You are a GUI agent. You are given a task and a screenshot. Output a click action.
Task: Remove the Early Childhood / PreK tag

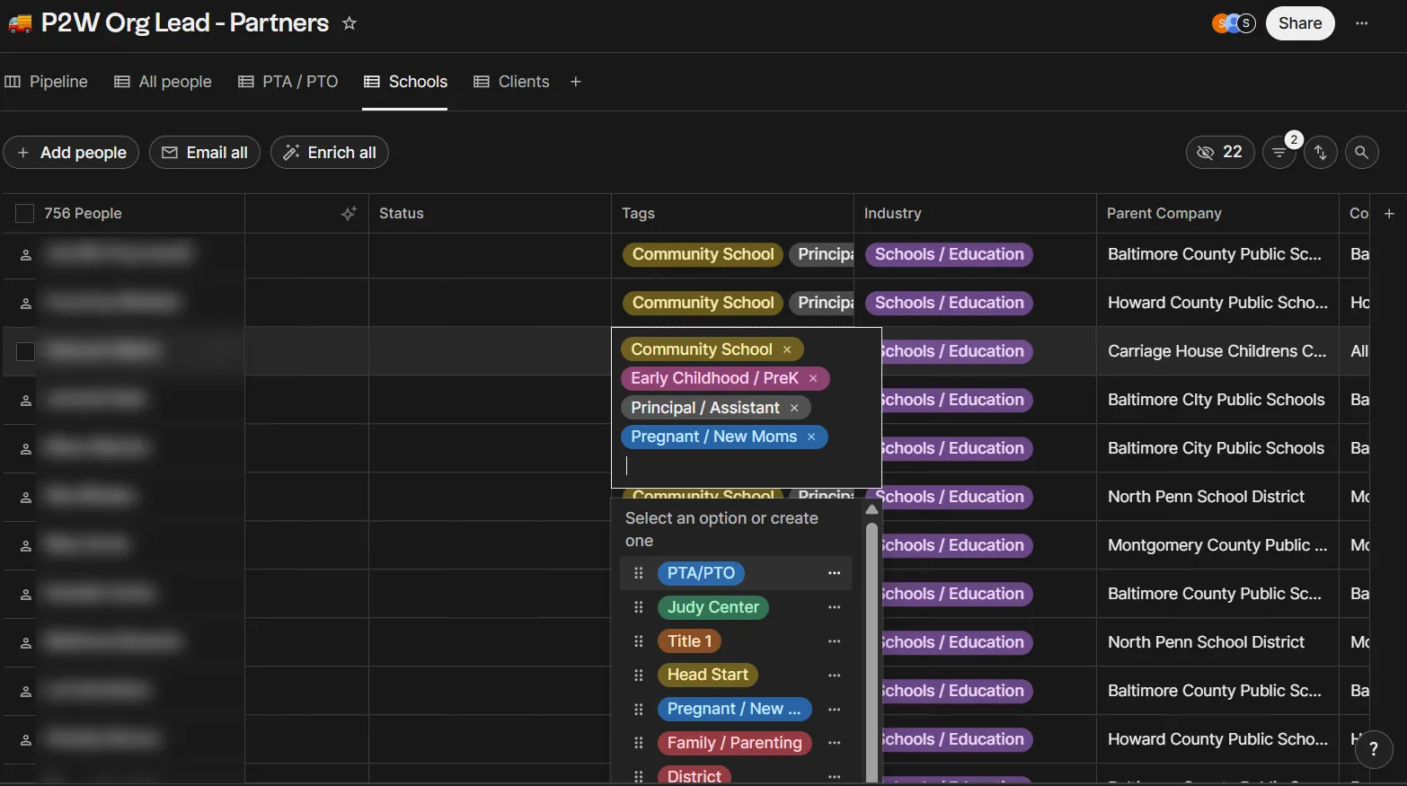coord(813,378)
